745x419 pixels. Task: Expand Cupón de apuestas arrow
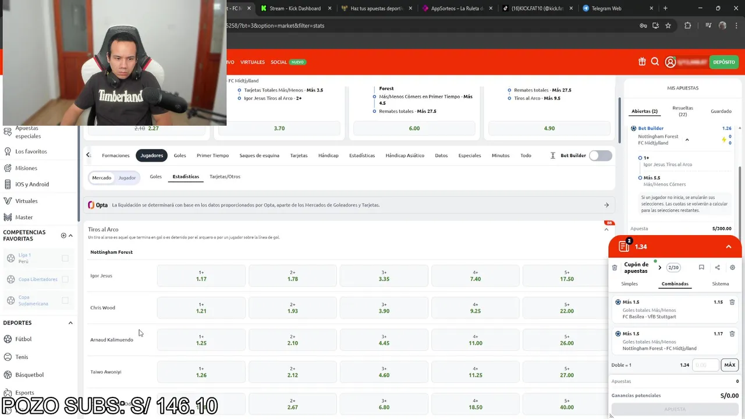[659, 268]
